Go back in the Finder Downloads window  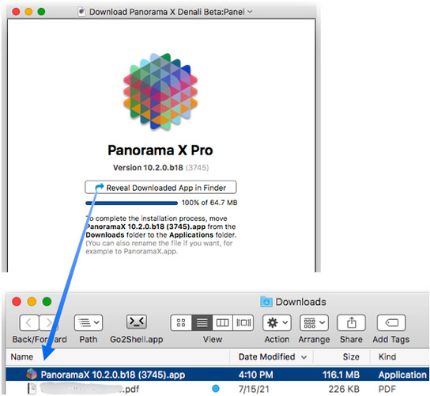(x=29, y=322)
